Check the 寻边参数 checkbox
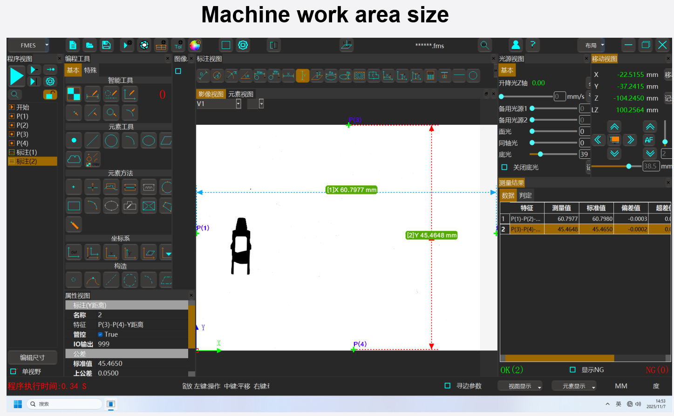674x416 pixels. pyautogui.click(x=448, y=386)
